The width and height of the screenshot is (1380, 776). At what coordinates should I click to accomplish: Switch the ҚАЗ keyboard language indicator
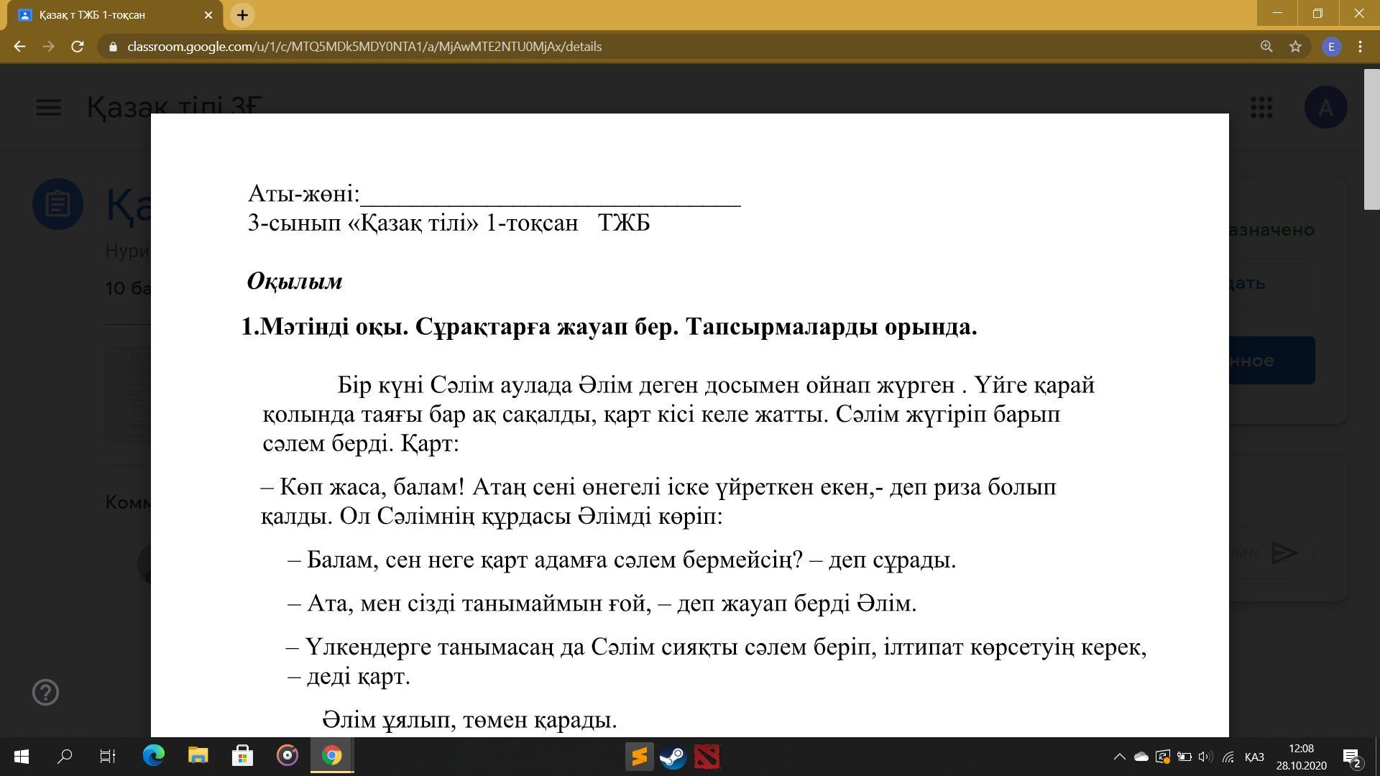point(1254,757)
